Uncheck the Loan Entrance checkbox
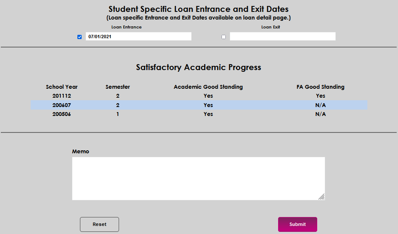Viewport: 398px width, 234px height. 80,37
